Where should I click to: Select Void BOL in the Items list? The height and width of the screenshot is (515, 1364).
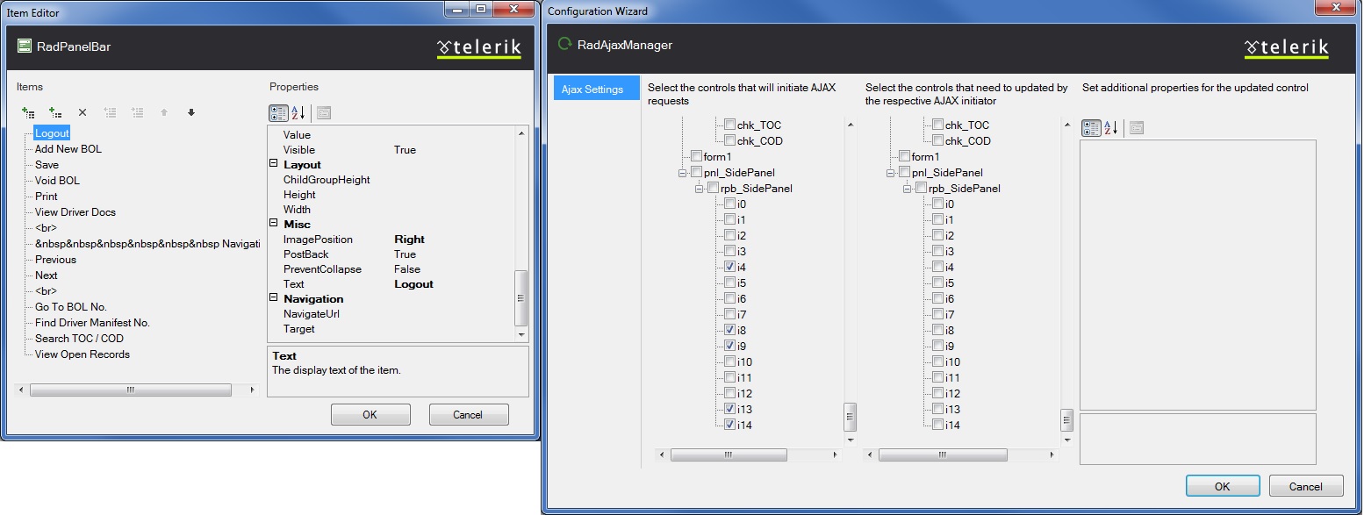57,181
